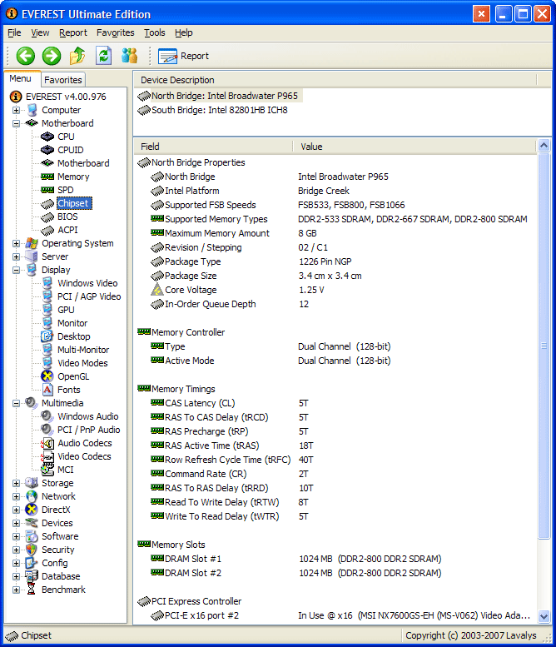Select PCI / AGP Video item
The height and width of the screenshot is (647, 556).
click(89, 296)
